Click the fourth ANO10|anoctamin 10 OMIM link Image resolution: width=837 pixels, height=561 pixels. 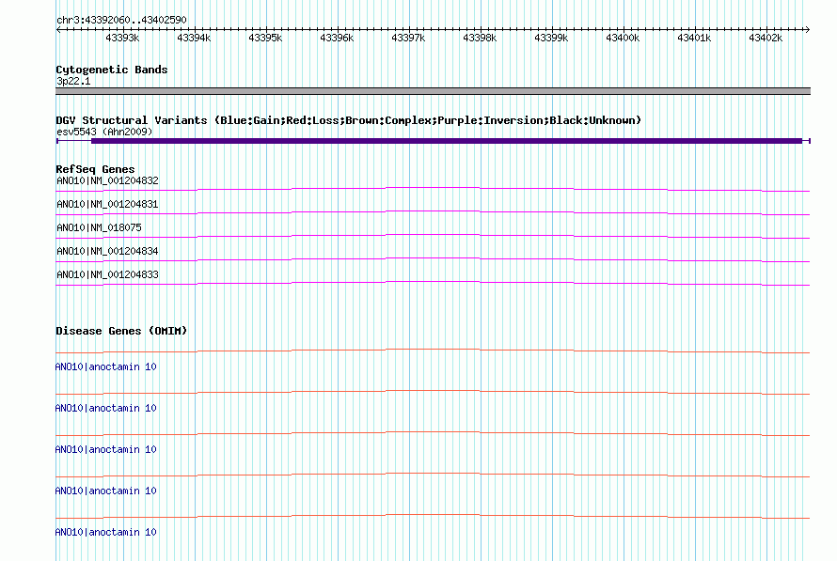coord(105,491)
